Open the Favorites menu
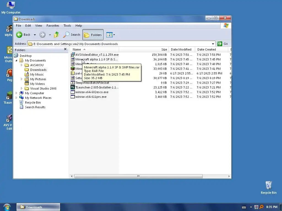282x211 pixels. point(53,26)
